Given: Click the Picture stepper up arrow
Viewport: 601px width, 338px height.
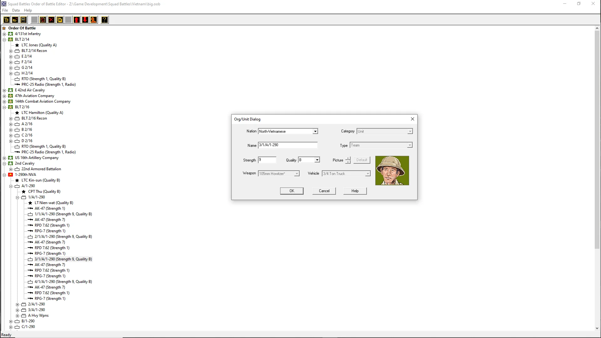Looking at the screenshot, I should (348, 158).
